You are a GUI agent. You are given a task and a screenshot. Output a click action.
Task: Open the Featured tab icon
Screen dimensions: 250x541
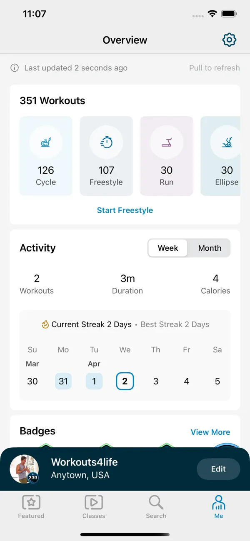click(31, 503)
